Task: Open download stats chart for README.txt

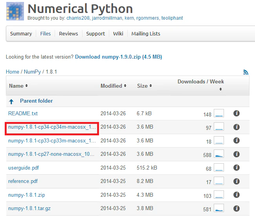Action: (x=219, y=113)
